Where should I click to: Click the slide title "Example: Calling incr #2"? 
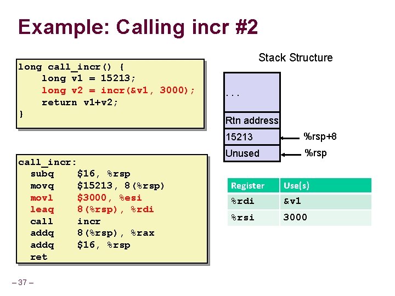tap(138, 27)
